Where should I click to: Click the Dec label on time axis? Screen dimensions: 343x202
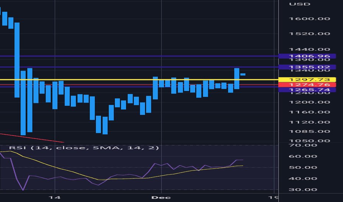pyautogui.click(x=161, y=198)
